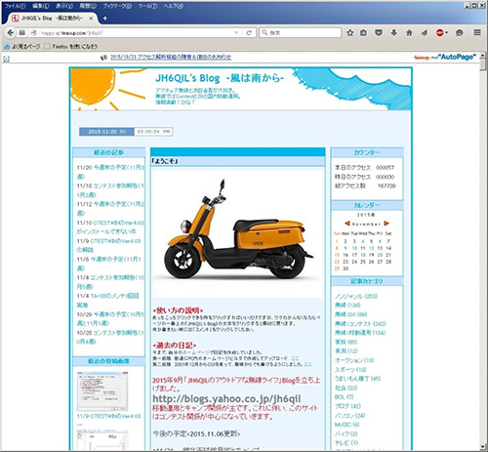This screenshot has height=452, width=488.
Task: Select calendar date 4
Action: coord(363,241)
